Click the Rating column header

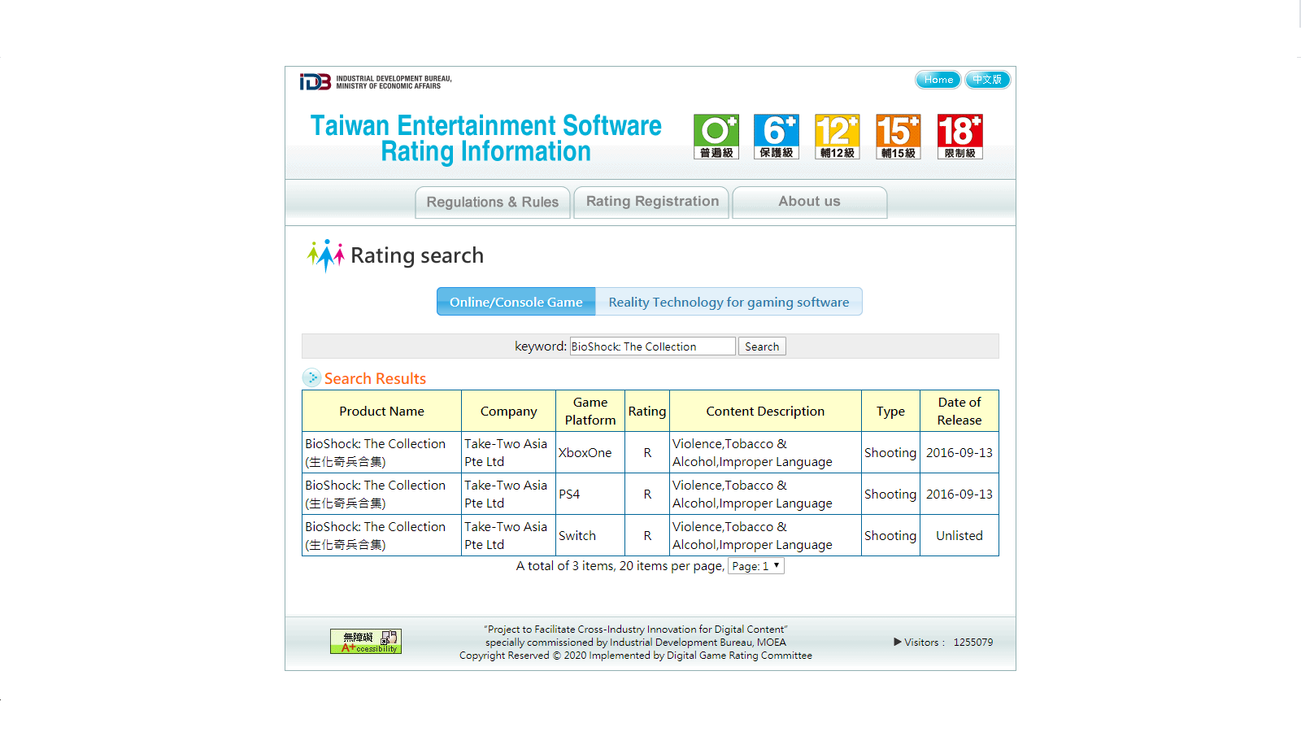click(647, 411)
